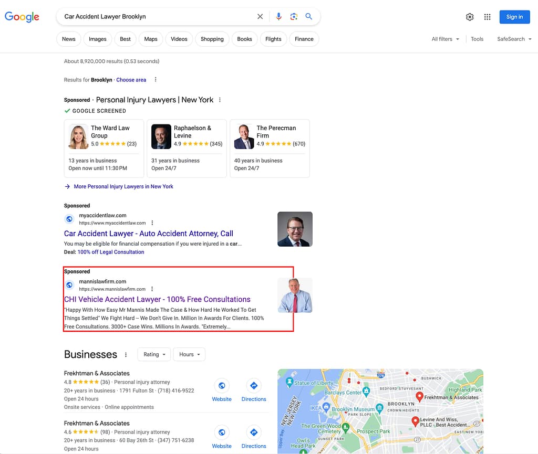The width and height of the screenshot is (538, 454).
Task: Get Directions to Frekhtman on Fulton St
Action: (254, 390)
